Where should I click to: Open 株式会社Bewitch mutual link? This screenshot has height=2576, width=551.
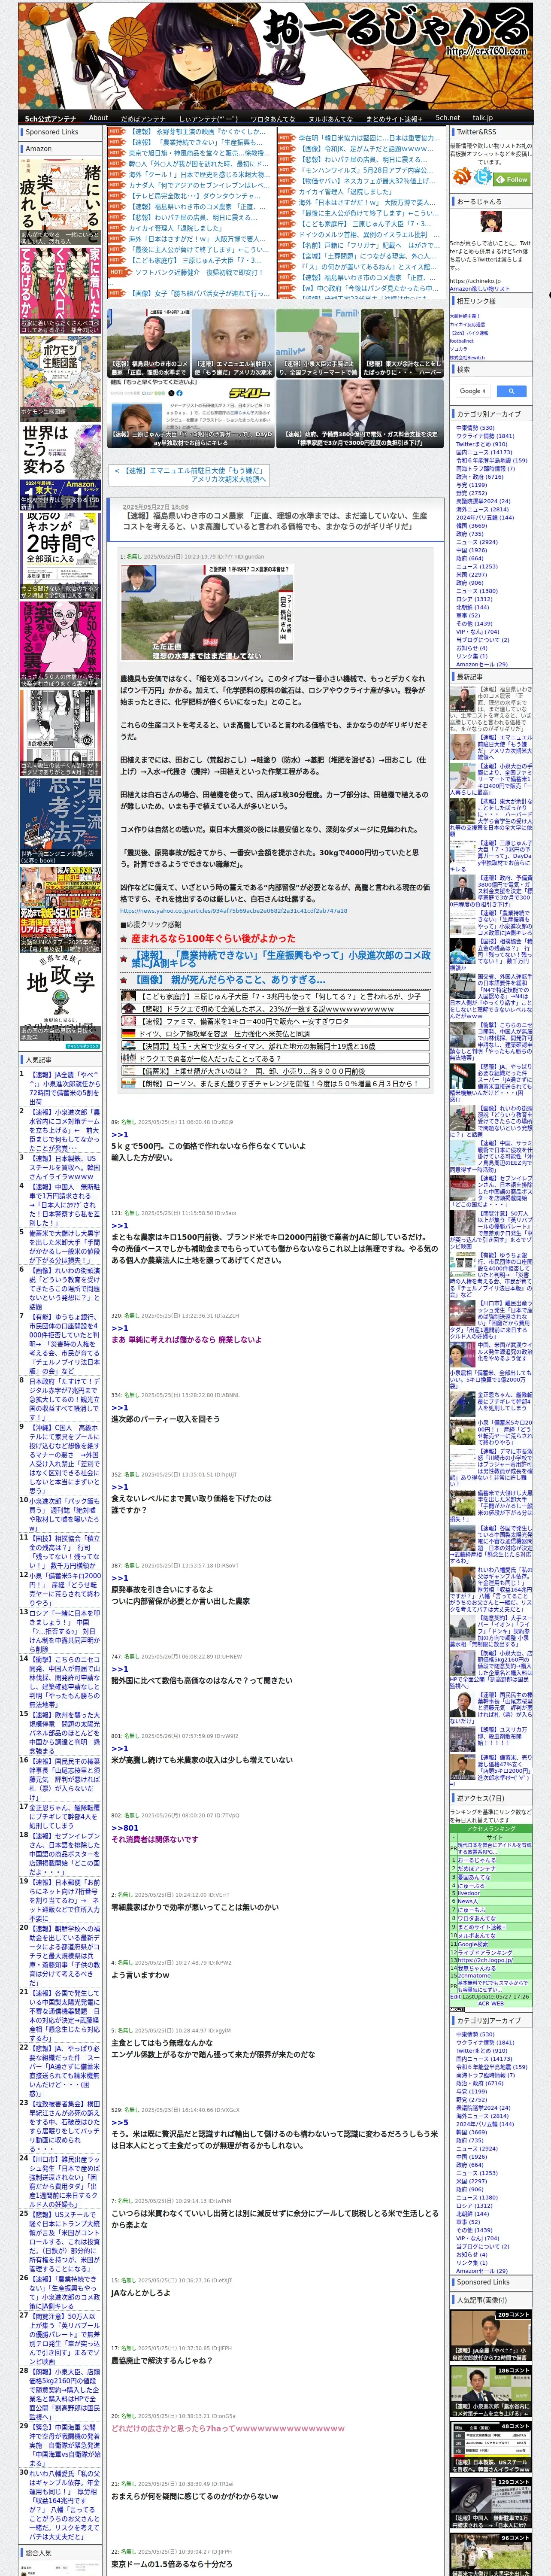[466, 357]
